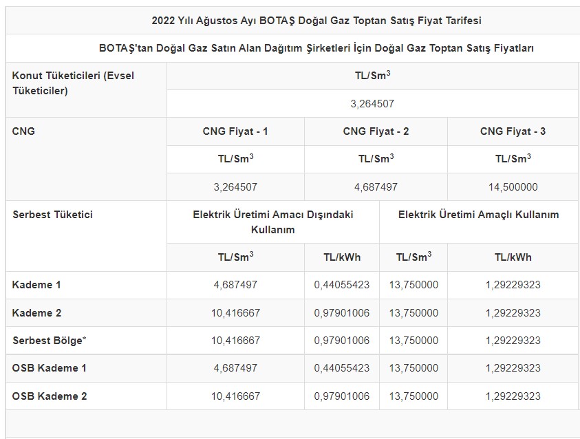
Task: Click the CNG Fiyat - 2 column header
Action: pyautogui.click(x=376, y=131)
